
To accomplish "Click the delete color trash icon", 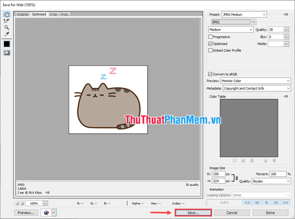I will tap(274, 160).
